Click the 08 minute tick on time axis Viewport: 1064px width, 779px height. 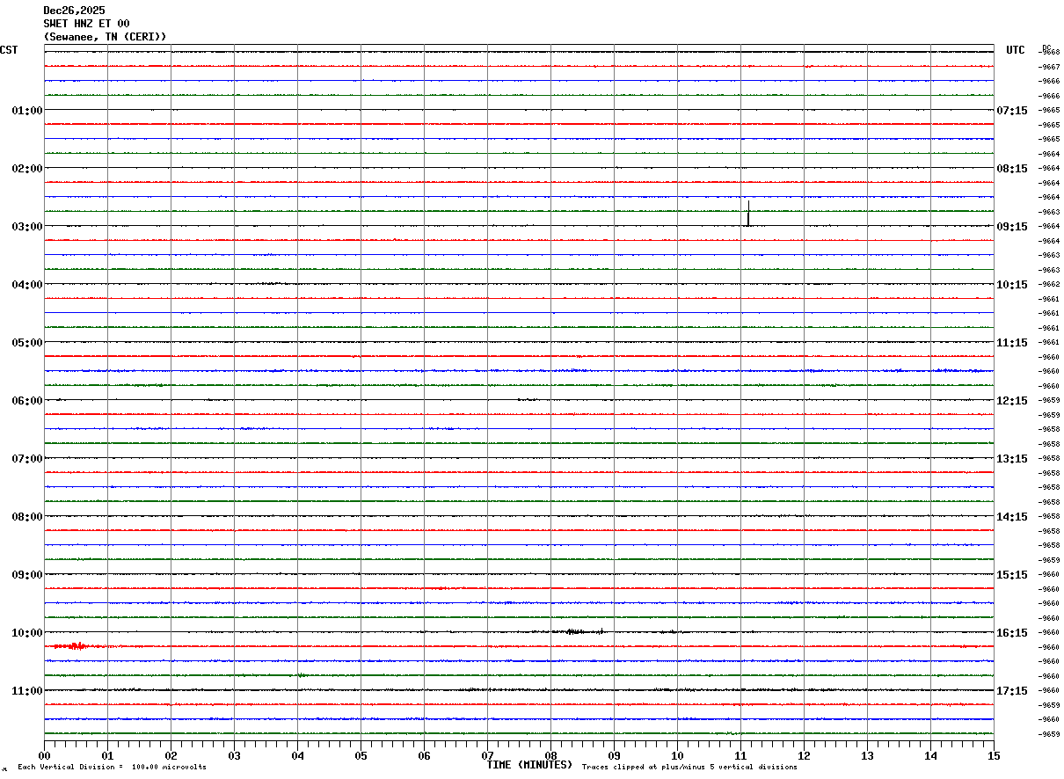[x=550, y=755]
